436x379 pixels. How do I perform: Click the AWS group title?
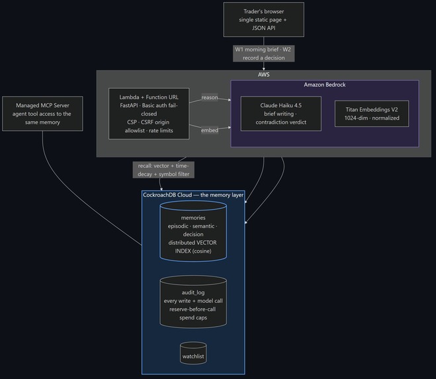point(263,75)
